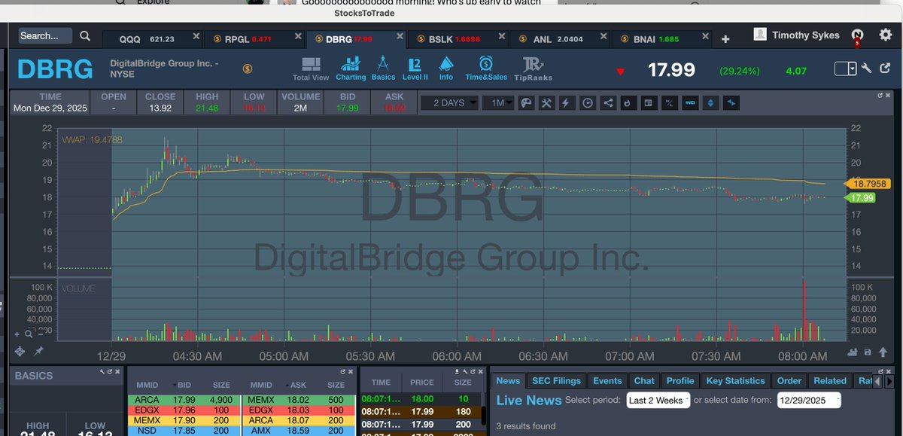Open the Info bell icon

(446, 69)
